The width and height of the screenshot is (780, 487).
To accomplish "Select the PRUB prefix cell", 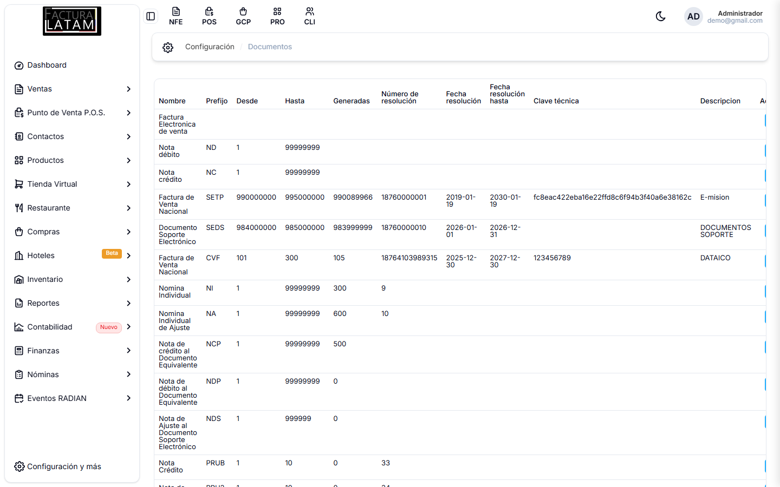I will 216,463.
